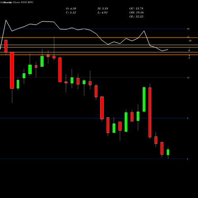The width and height of the screenshot is (198, 198).
Task: Click the high value H: 5.38
Action: coord(103,9)
